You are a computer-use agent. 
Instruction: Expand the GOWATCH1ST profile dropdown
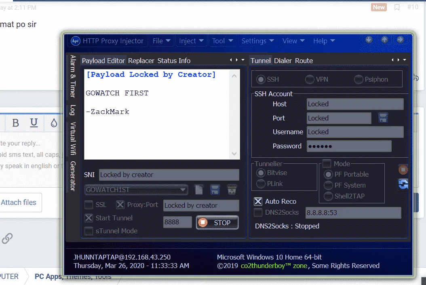[x=183, y=190]
